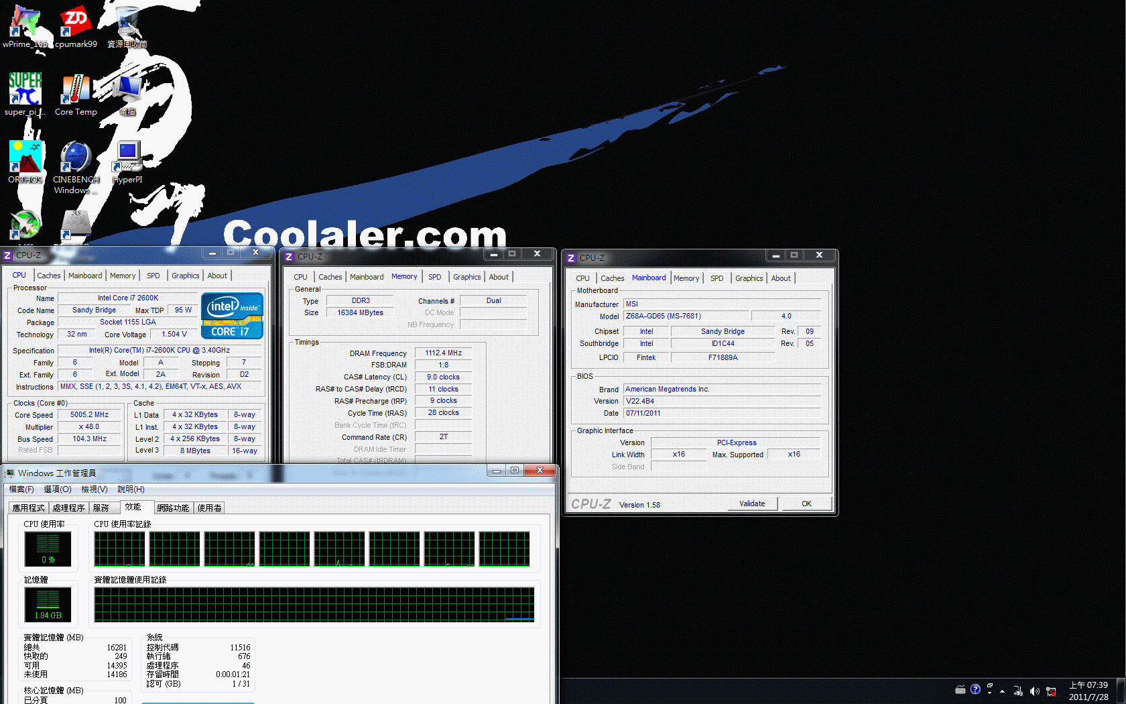Click the Intel Core i7 logo badge

pyautogui.click(x=232, y=316)
